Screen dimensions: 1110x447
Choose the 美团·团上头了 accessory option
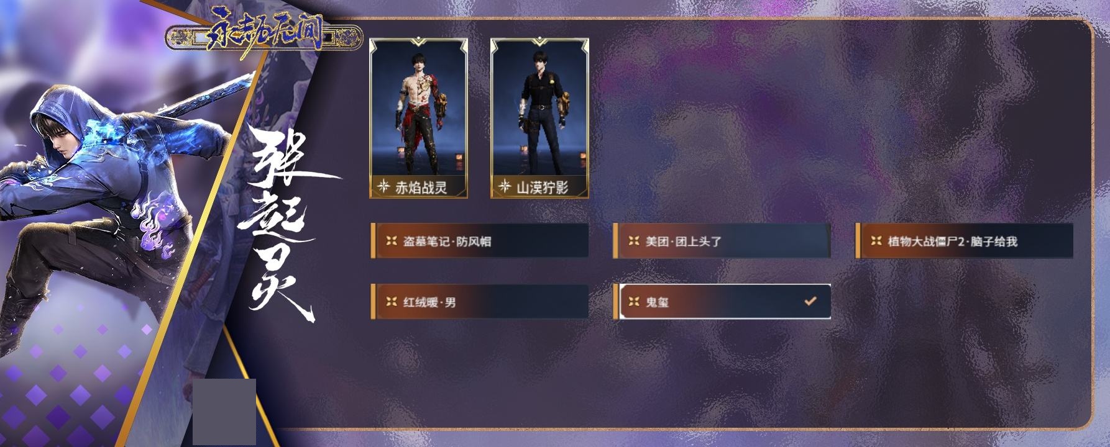(722, 241)
